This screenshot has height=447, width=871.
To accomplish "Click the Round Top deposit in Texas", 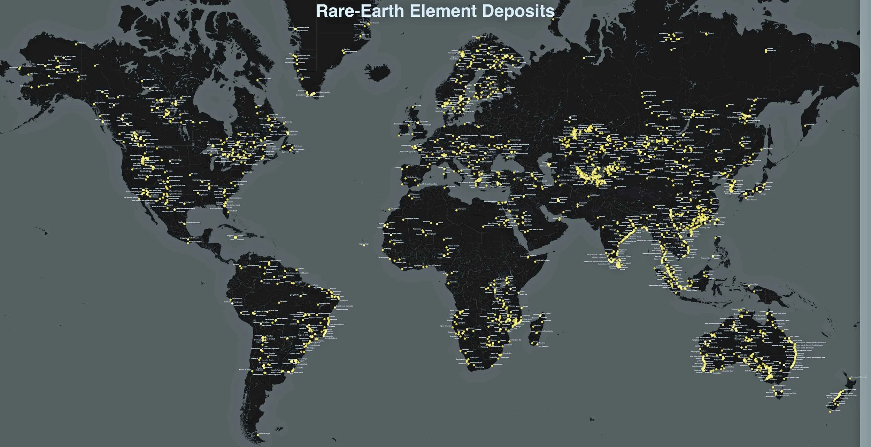I will tap(167, 201).
